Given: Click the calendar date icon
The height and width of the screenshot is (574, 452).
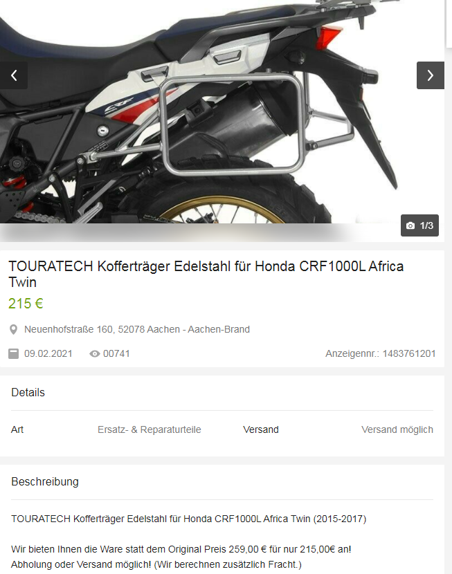Looking at the screenshot, I should (x=14, y=353).
